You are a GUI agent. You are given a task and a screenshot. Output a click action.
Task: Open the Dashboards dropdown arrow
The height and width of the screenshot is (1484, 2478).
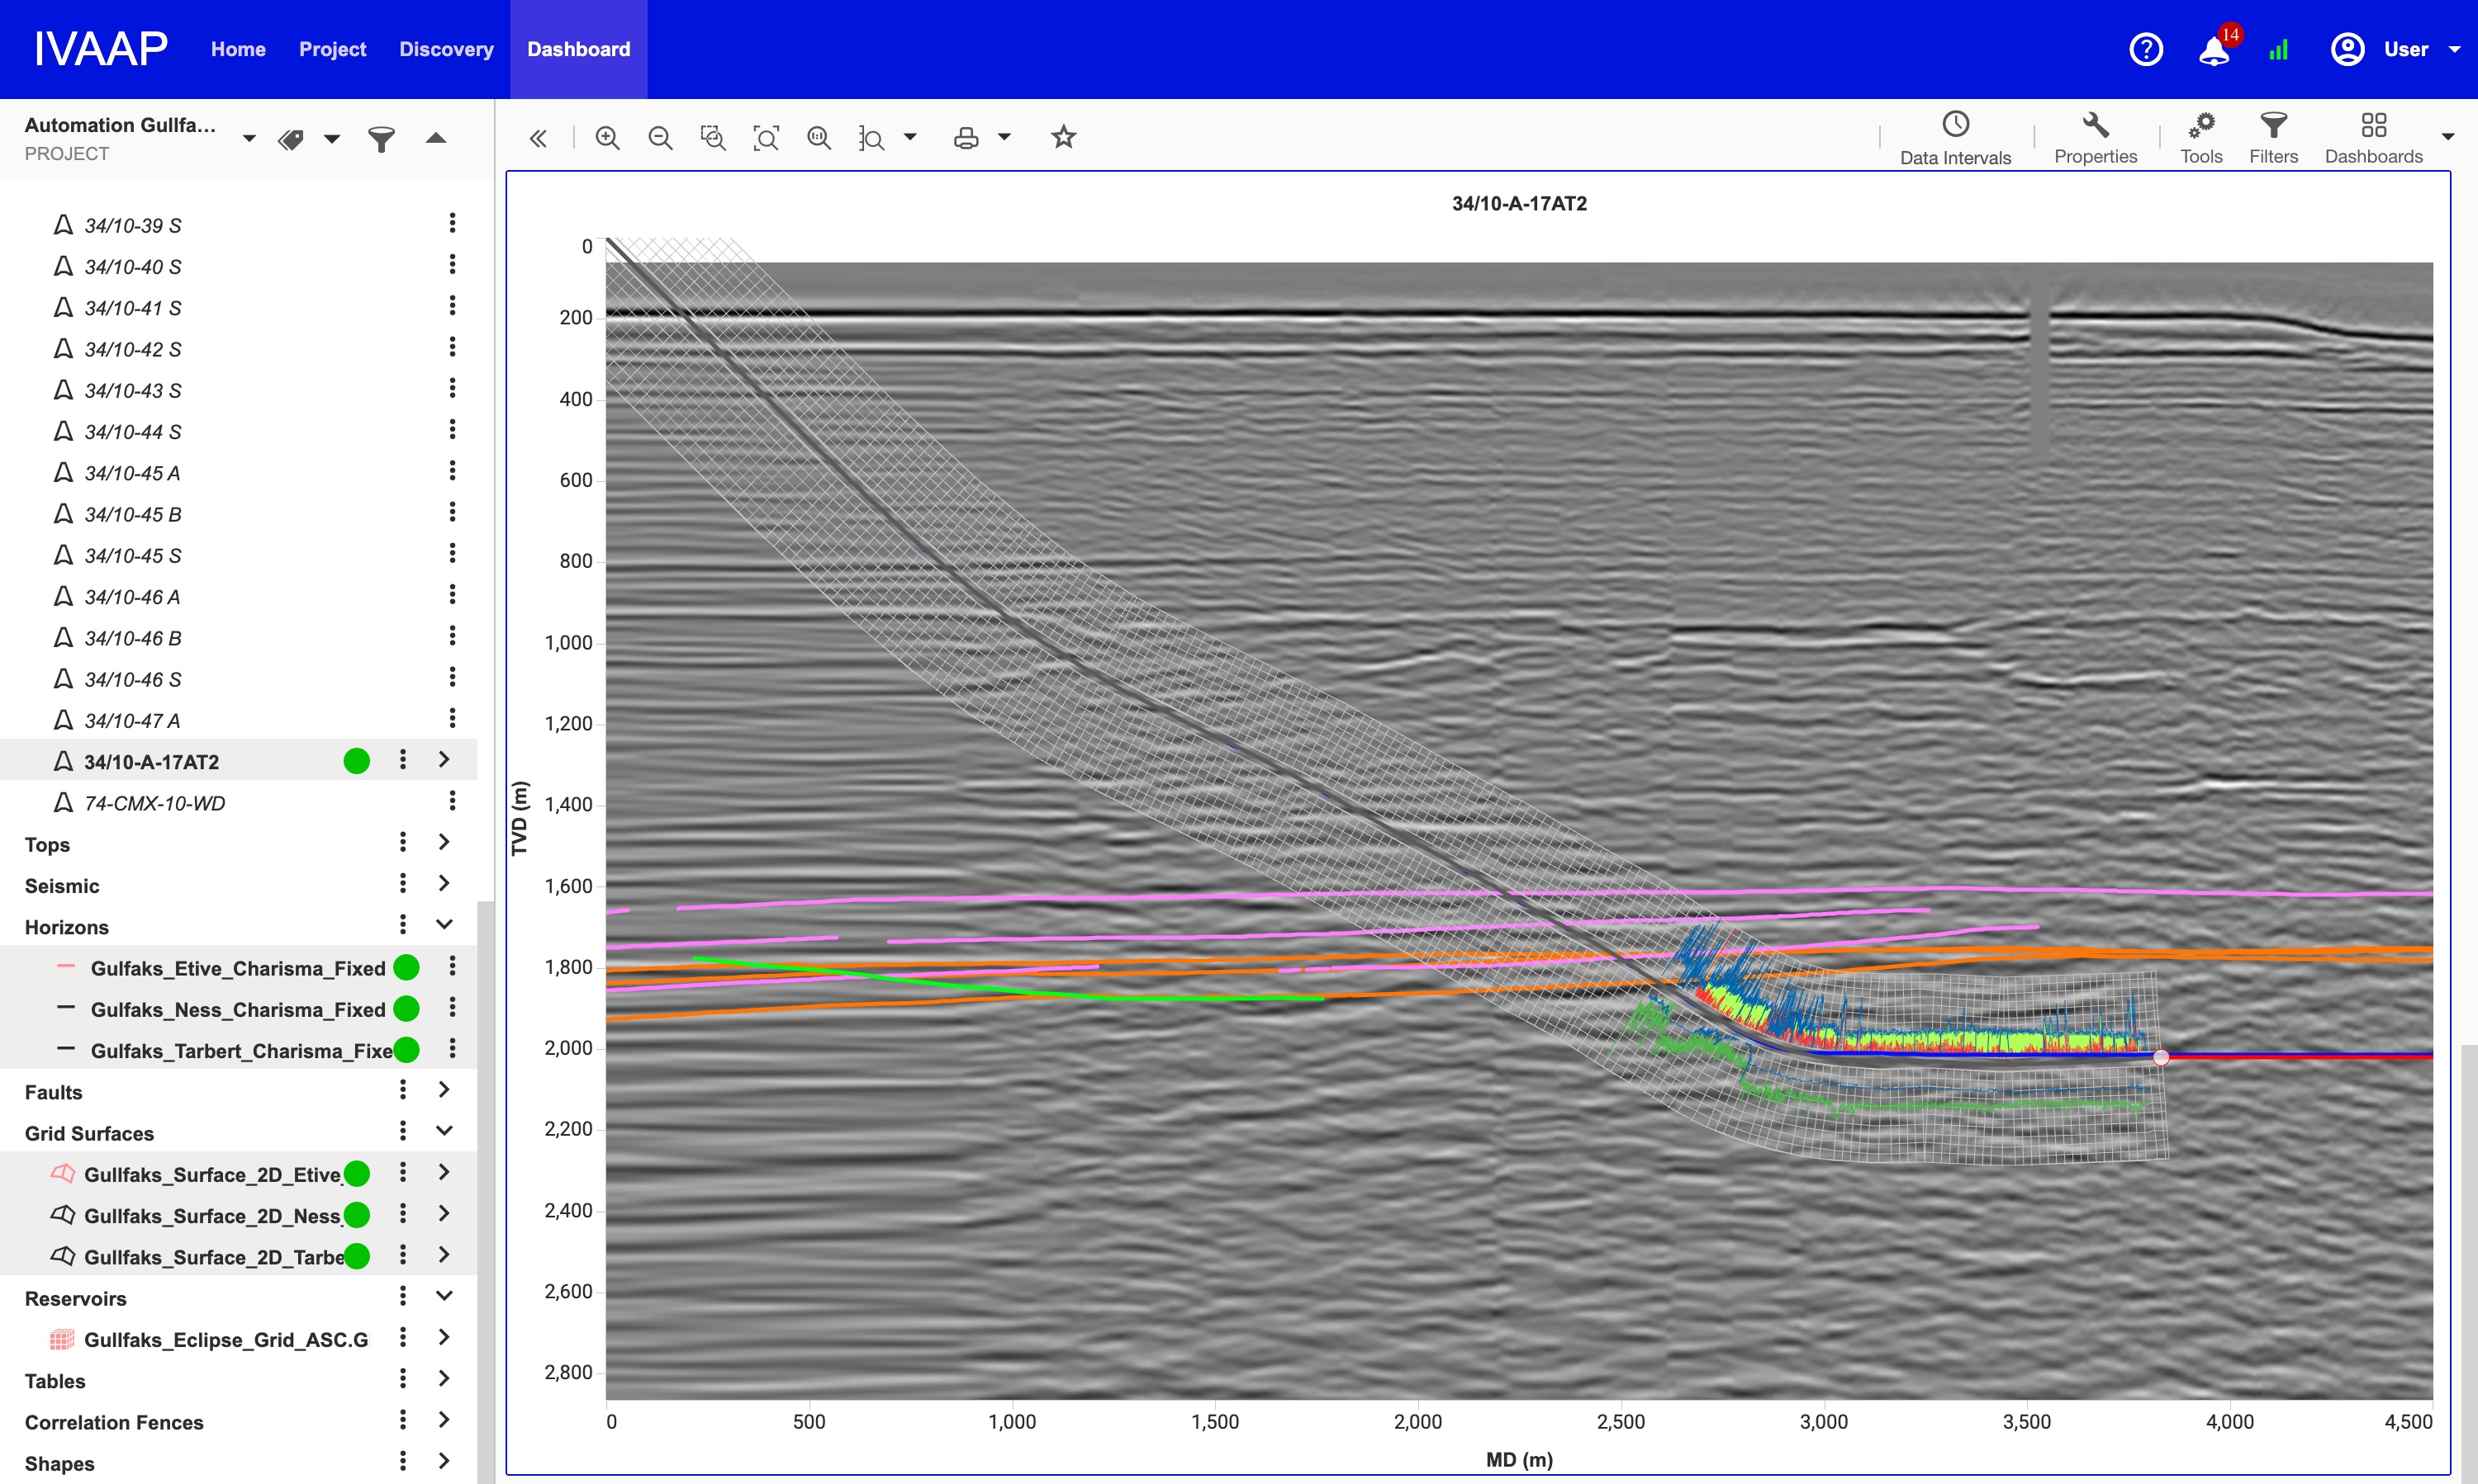2448,137
